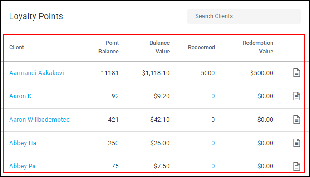This screenshot has width=310, height=177.
Task: Open client Aaron Willbedemoted
Action: (39, 120)
